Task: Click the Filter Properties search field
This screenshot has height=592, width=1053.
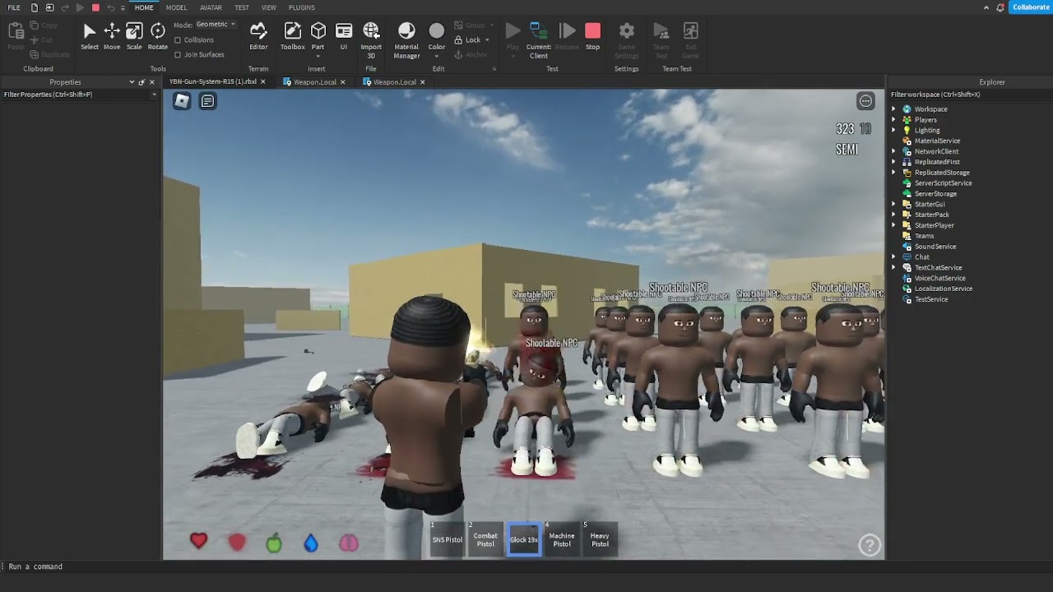Action: (x=80, y=95)
